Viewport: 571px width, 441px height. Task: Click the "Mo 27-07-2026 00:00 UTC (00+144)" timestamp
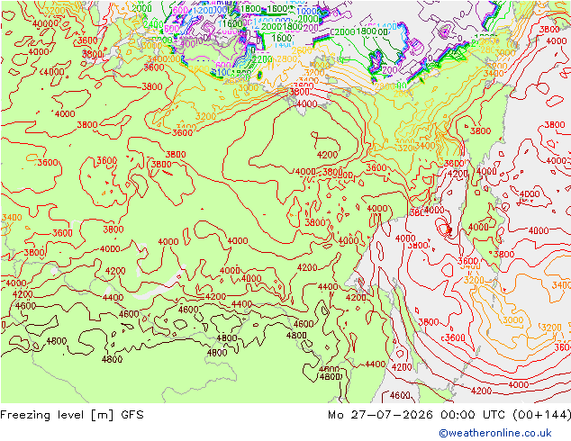click(x=449, y=415)
